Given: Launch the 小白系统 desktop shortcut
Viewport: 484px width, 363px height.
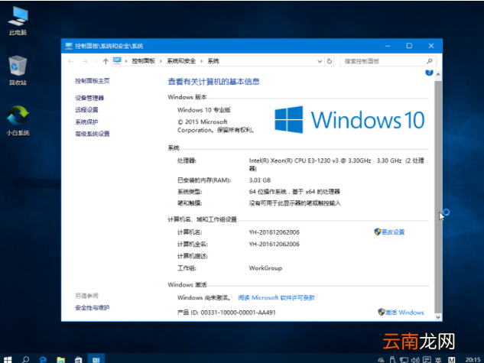Looking at the screenshot, I should click(x=18, y=121).
